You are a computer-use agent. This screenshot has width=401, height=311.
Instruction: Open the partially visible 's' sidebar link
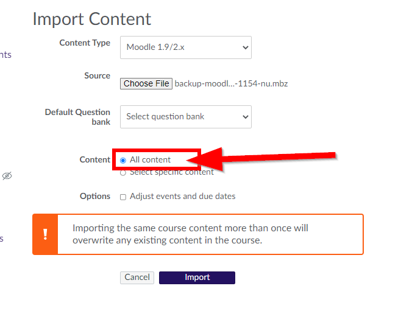coord(2,239)
